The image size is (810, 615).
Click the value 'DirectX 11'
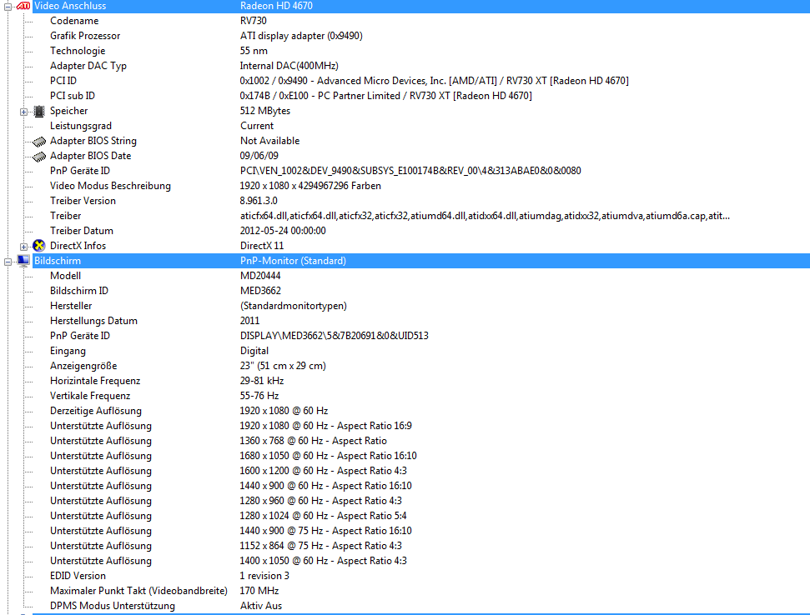coord(262,246)
